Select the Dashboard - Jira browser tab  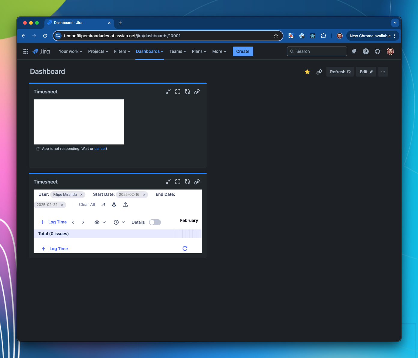(x=79, y=23)
